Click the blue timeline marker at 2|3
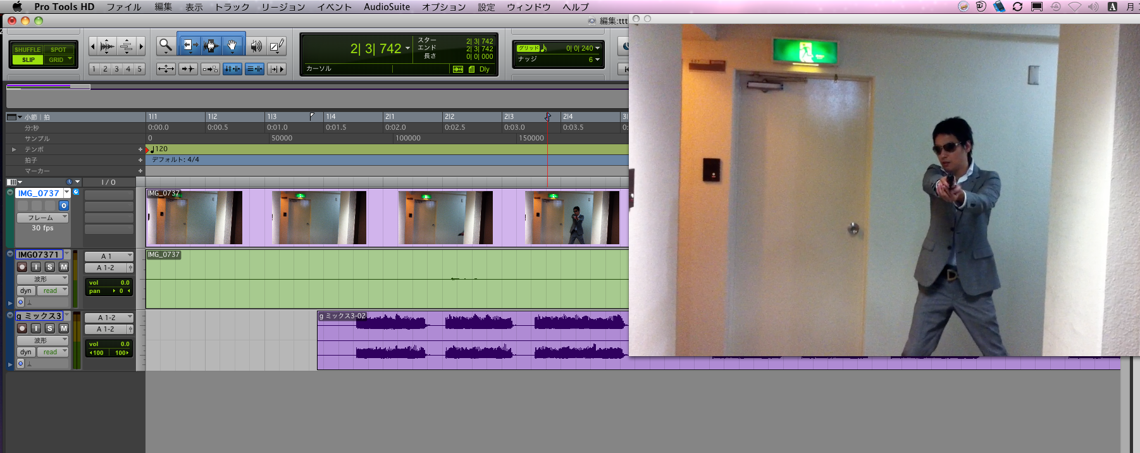The width and height of the screenshot is (1140, 453). tap(548, 117)
